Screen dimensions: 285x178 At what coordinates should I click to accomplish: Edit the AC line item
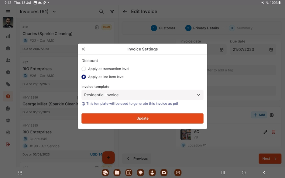(x=265, y=132)
